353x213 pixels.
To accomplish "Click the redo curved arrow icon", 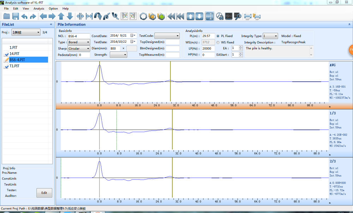I will pos(33,16).
